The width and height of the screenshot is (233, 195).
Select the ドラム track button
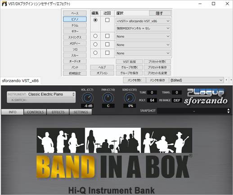[75, 25]
